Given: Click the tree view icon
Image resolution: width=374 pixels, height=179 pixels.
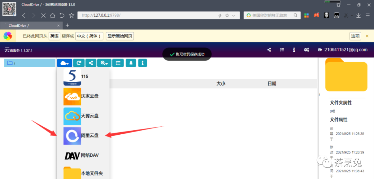Looking at the screenshot, I should click(131, 63).
